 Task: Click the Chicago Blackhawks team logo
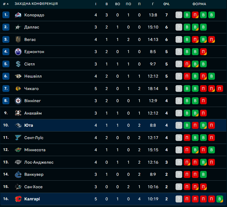18,88
